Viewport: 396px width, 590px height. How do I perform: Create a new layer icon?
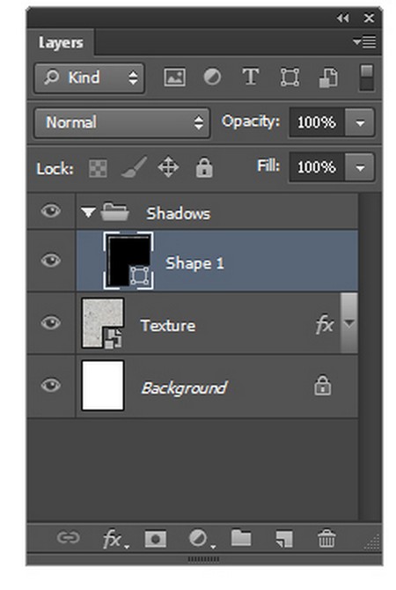284,538
